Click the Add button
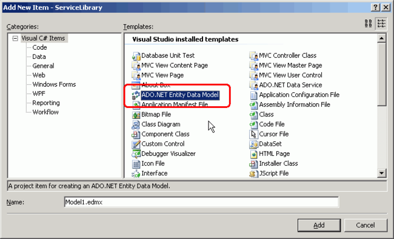The height and width of the screenshot is (239, 394). pyautogui.click(x=319, y=225)
